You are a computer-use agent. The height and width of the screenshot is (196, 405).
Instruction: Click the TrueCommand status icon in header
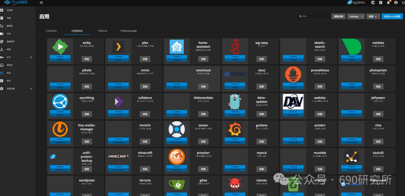click(373, 3)
